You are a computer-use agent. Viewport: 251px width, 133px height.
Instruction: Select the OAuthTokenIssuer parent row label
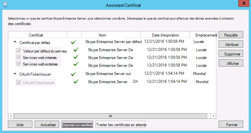point(35,74)
